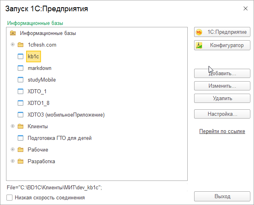This screenshot has height=205, width=254.
Task: Click the Подготовка ГТО database icon
Action: click(x=20, y=138)
